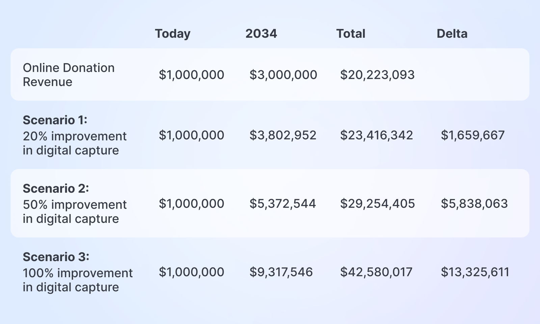Click the $3,802,952 cell
The image size is (540, 324).
tap(283, 135)
